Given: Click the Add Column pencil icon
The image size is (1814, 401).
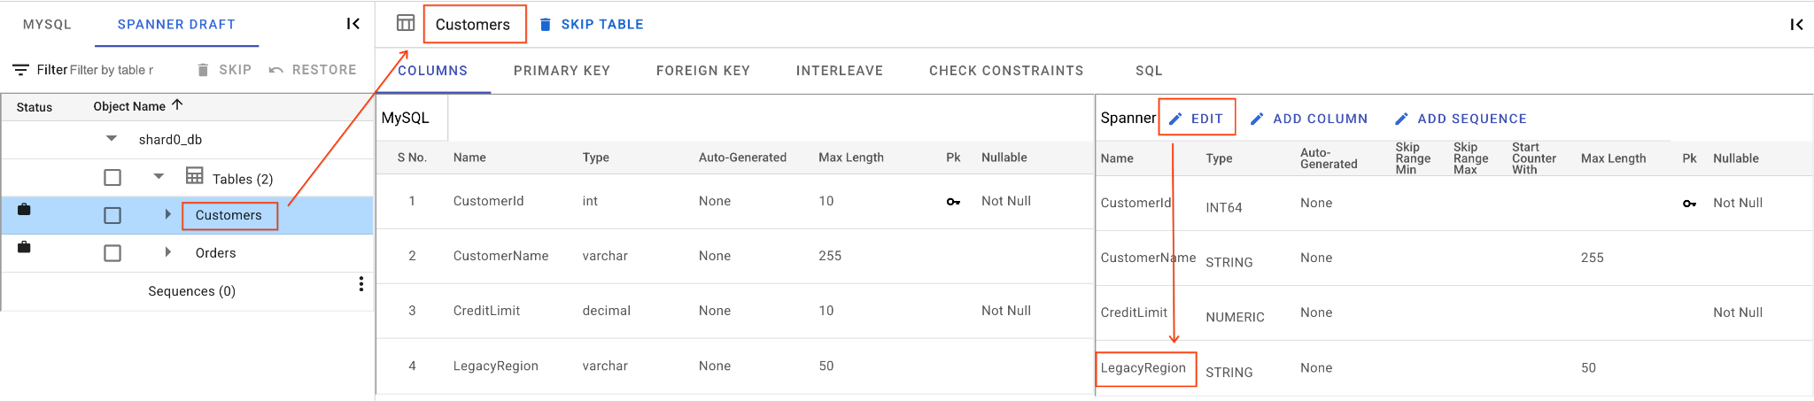Looking at the screenshot, I should pos(1257,119).
